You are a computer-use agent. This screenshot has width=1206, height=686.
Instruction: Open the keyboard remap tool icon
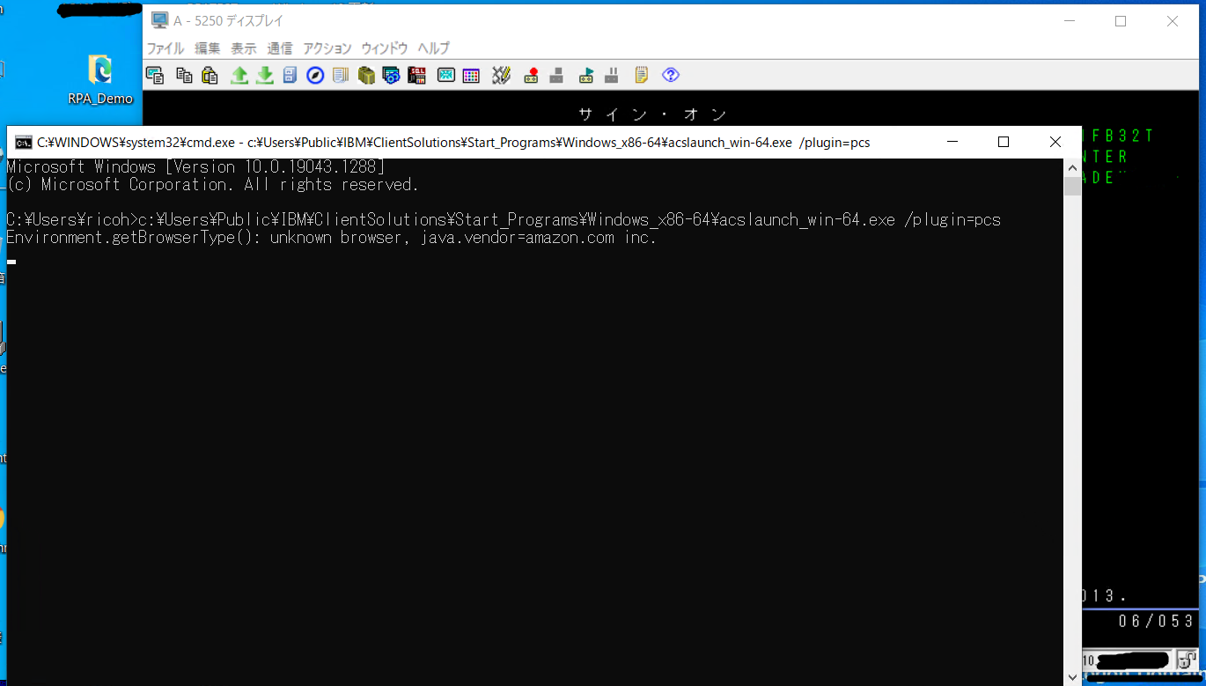tap(500, 75)
